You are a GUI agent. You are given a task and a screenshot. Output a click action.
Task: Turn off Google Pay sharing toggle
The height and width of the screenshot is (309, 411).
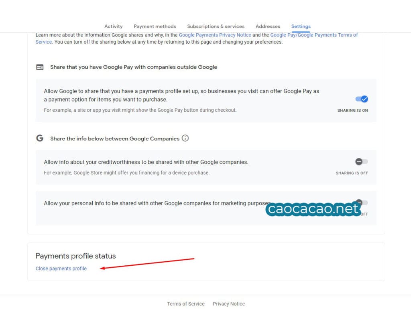point(362,99)
